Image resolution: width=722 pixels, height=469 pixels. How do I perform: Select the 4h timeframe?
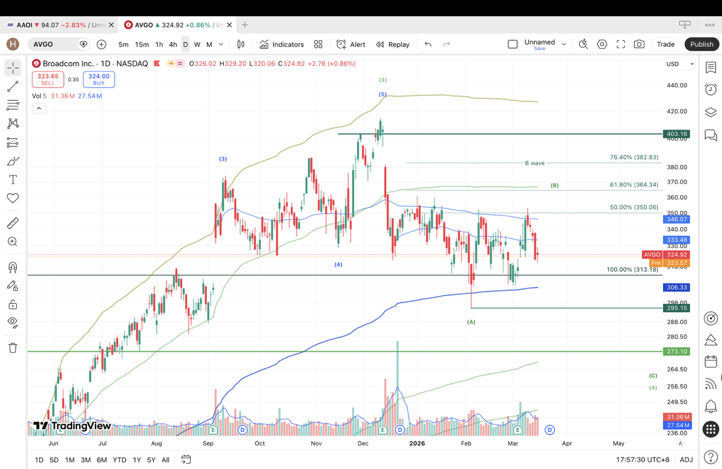pos(173,44)
